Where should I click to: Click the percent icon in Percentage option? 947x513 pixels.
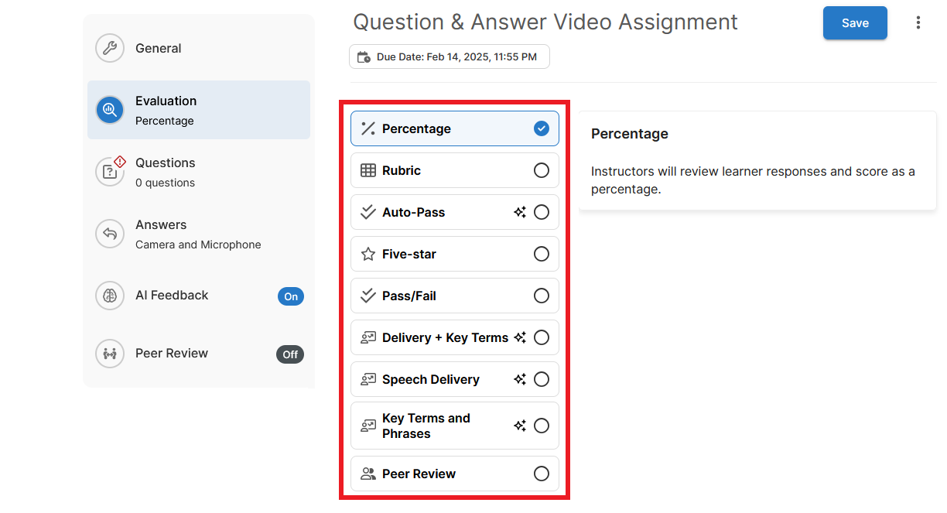coord(368,128)
